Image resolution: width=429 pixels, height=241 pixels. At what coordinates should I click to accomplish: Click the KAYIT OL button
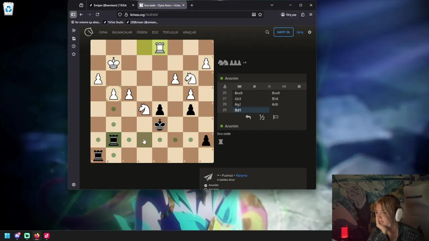tap(284, 32)
